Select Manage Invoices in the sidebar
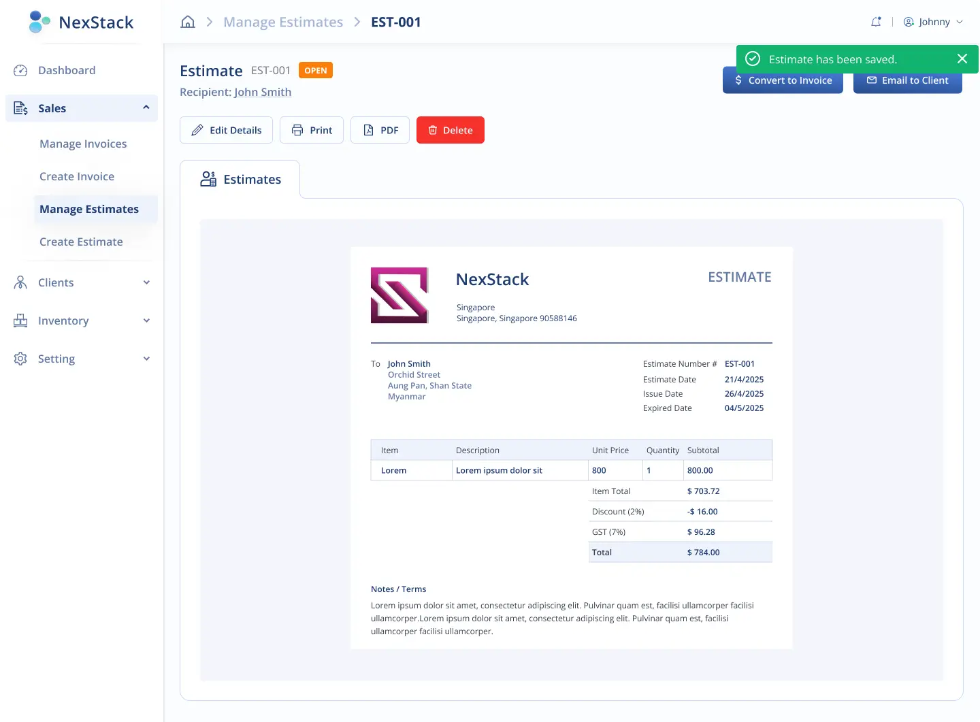The height and width of the screenshot is (722, 980). click(x=83, y=144)
